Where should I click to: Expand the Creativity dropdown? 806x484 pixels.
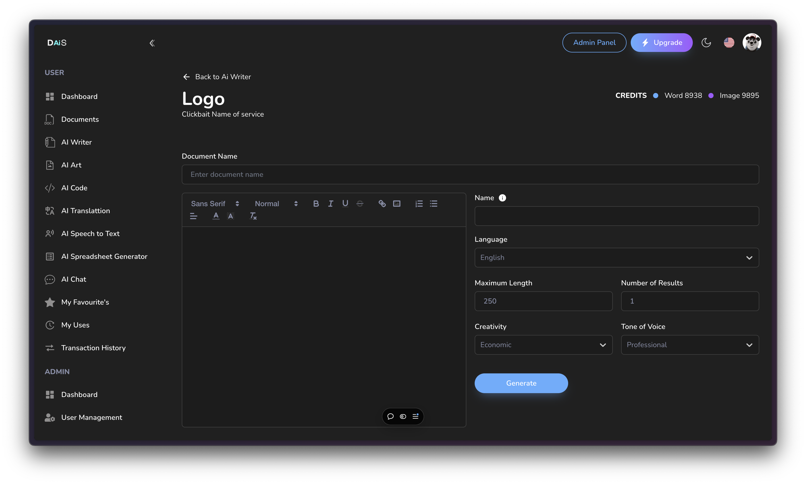point(543,345)
